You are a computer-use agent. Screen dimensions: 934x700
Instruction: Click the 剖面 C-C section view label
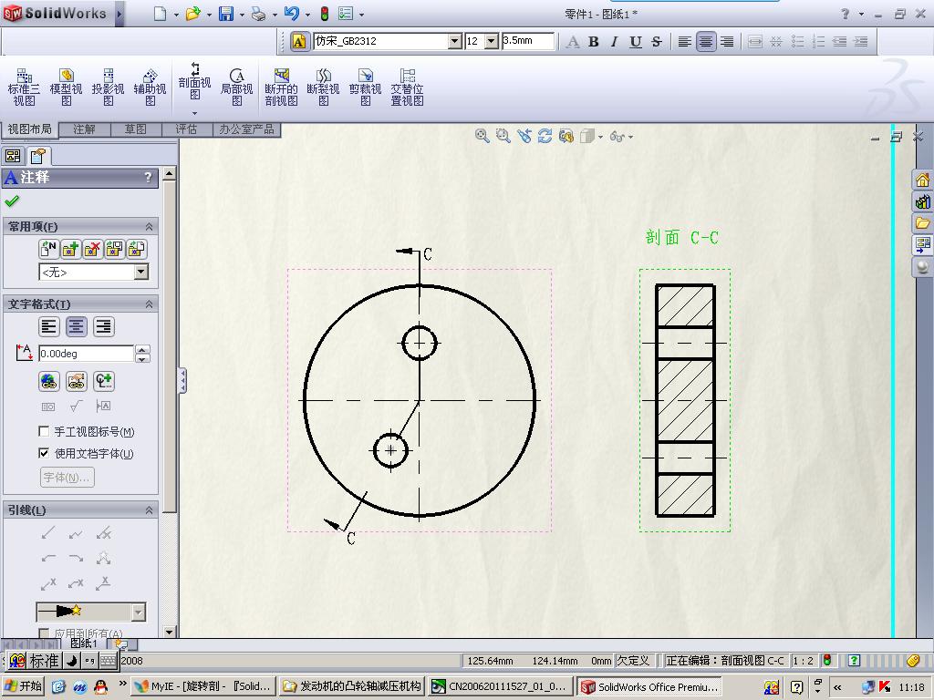(681, 238)
